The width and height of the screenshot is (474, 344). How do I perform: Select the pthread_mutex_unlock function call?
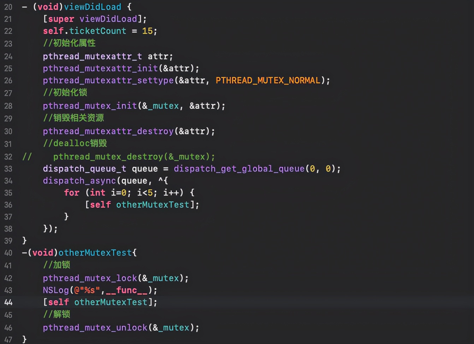point(95,327)
